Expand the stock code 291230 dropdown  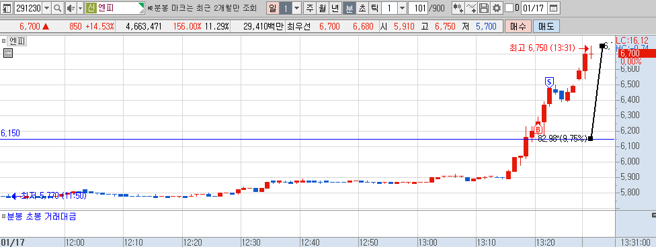coord(46,8)
